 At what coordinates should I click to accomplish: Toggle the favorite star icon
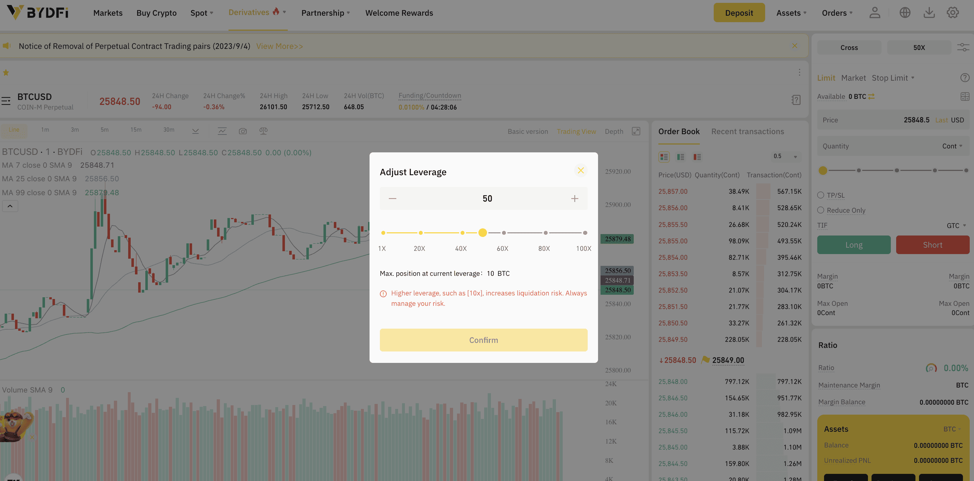6,72
